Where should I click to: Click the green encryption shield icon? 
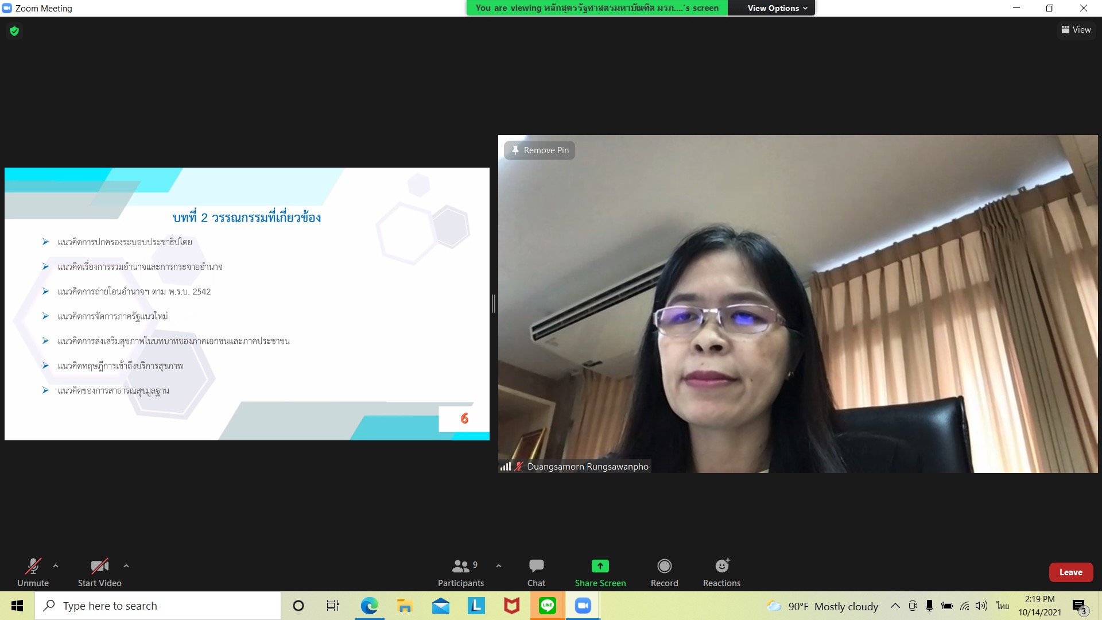pyautogui.click(x=14, y=31)
